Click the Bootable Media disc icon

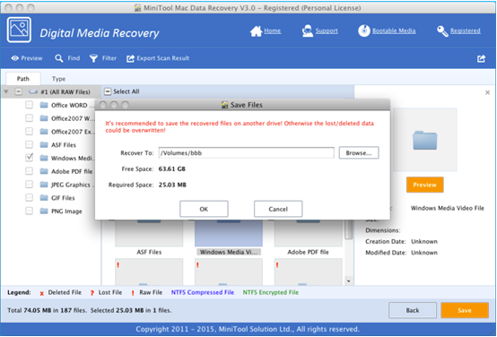click(x=364, y=30)
